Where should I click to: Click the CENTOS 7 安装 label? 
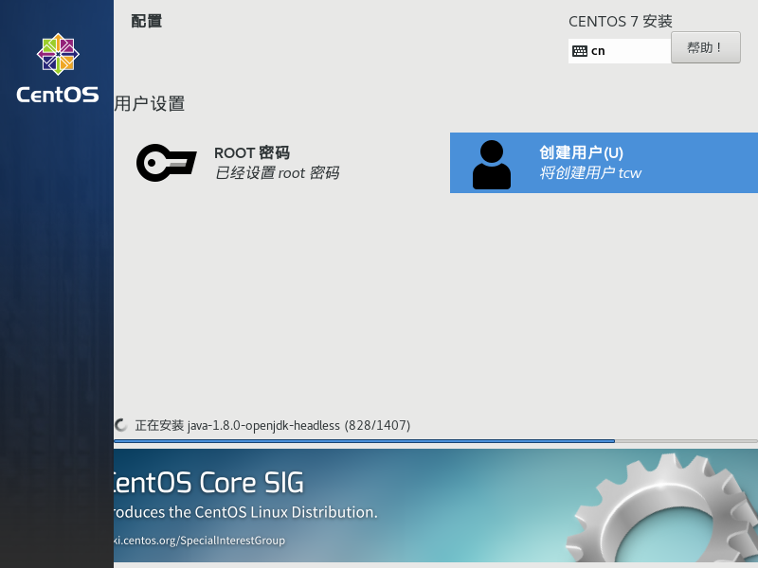(x=621, y=21)
